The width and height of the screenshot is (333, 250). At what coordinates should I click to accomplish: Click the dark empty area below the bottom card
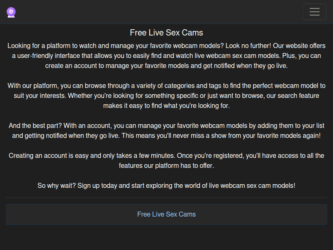click(x=166, y=238)
